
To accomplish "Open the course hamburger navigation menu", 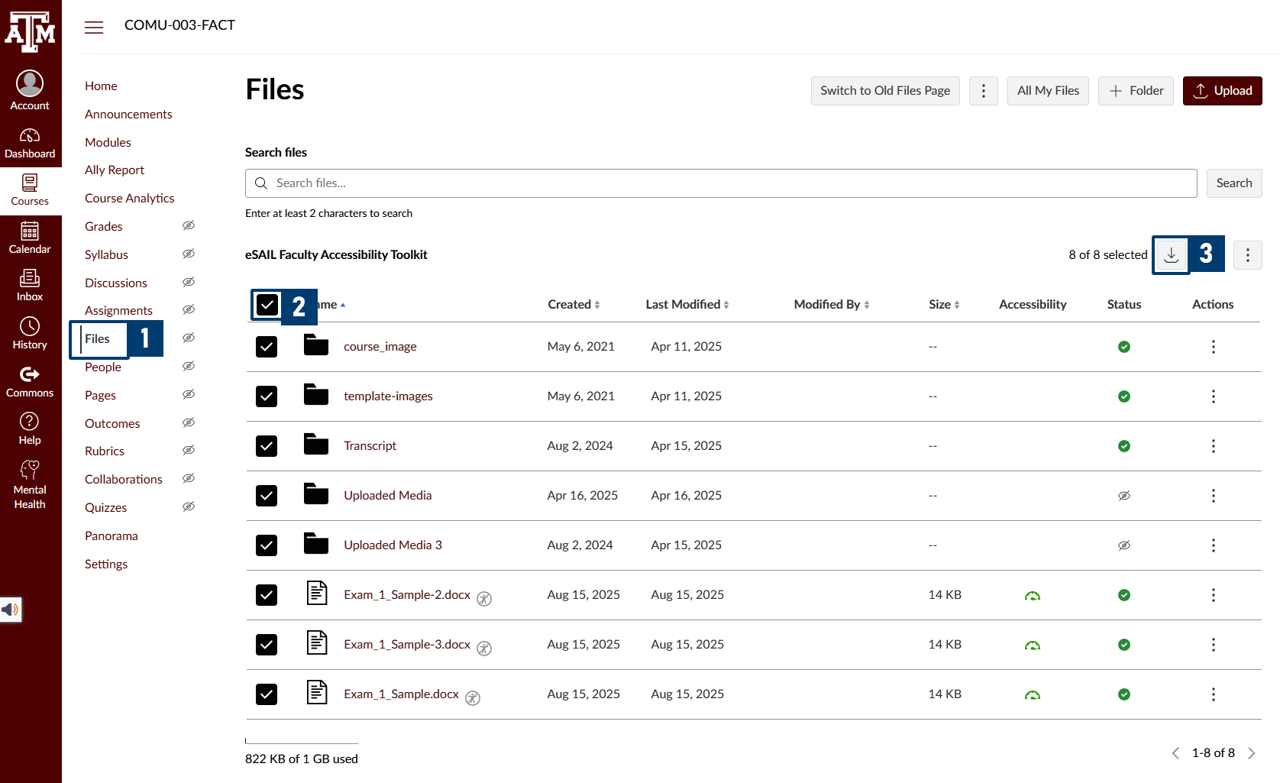I will [94, 27].
